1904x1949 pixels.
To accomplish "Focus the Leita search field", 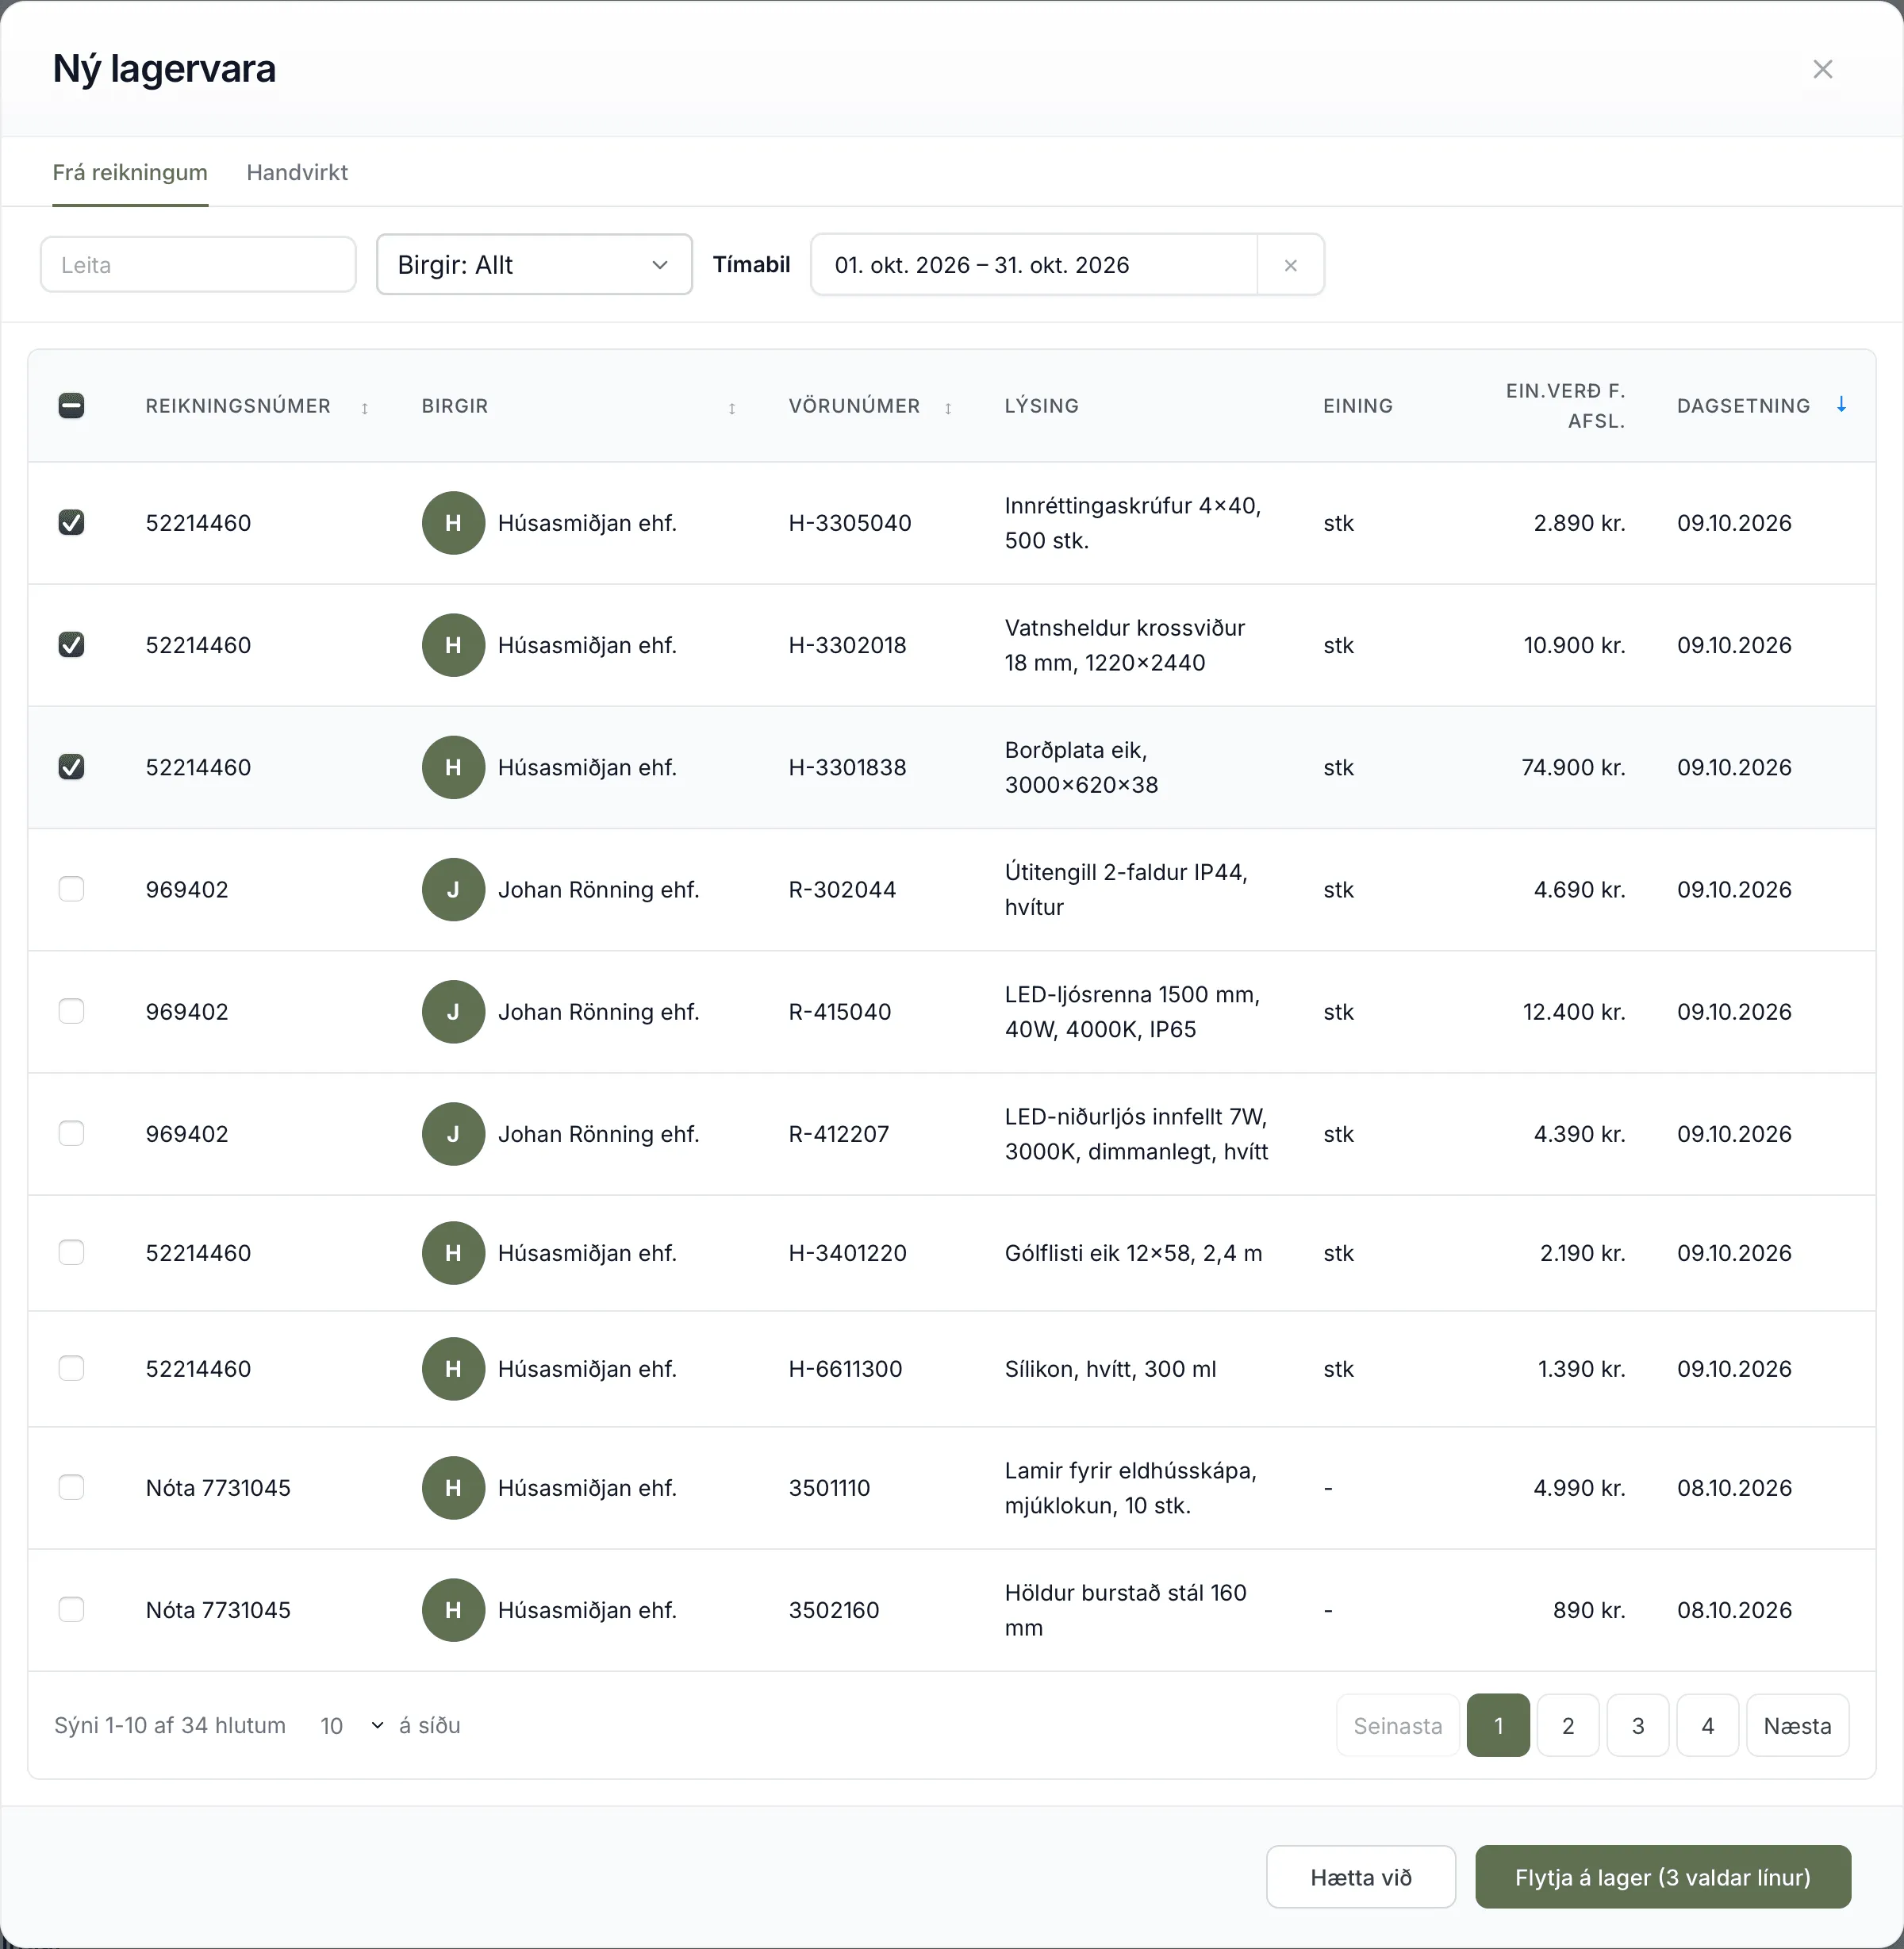I will click(x=198, y=265).
